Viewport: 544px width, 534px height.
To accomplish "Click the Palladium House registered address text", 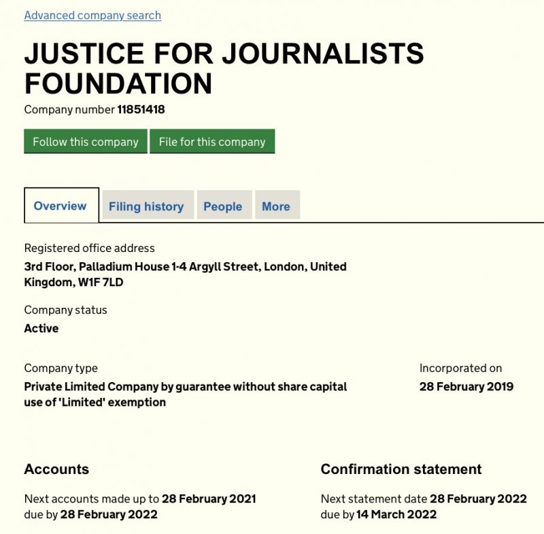I will click(185, 274).
